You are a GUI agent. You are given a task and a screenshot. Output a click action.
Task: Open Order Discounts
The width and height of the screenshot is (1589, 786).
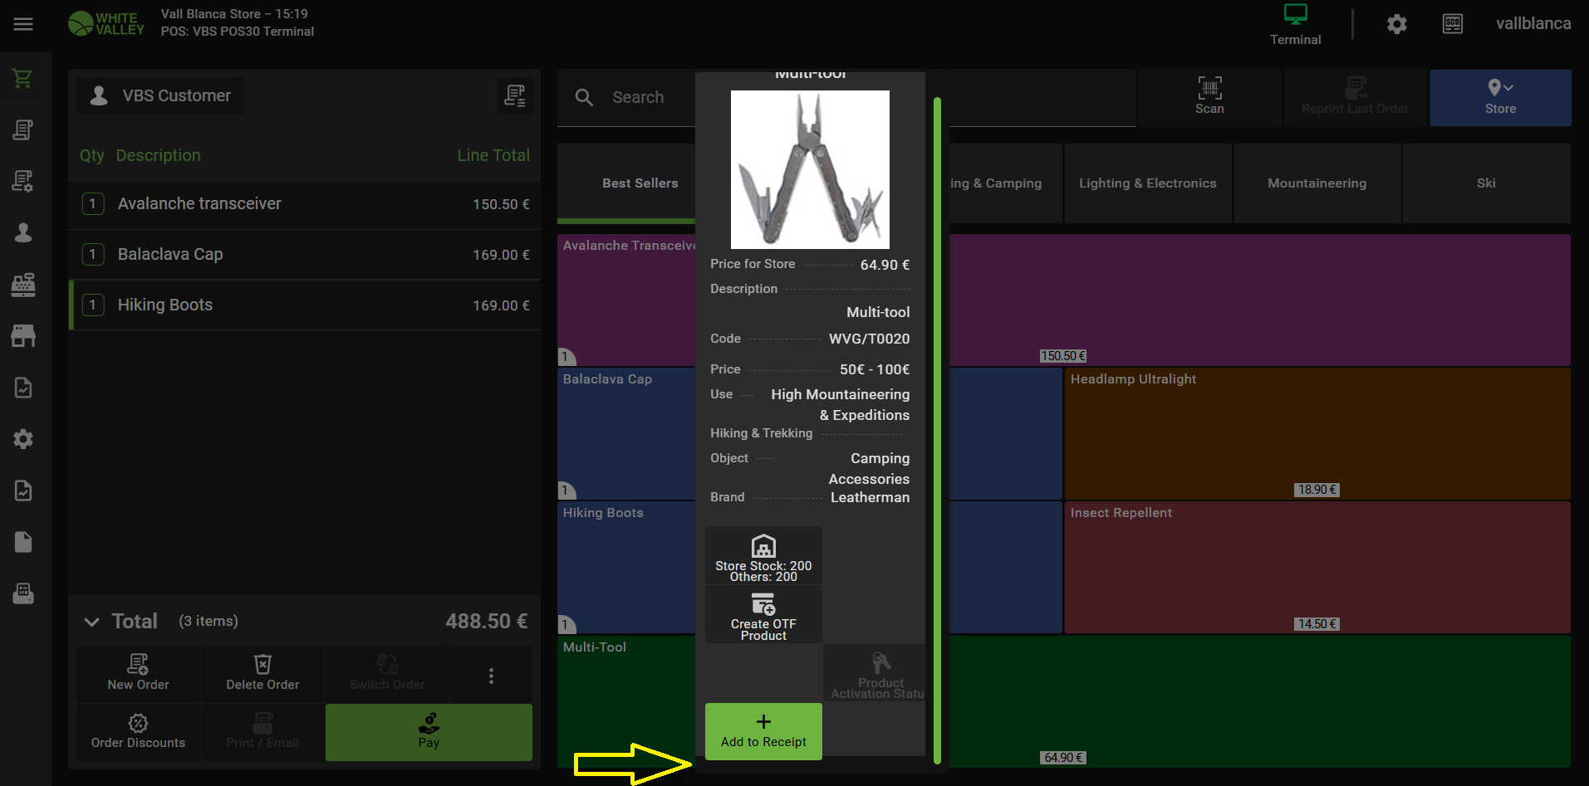(138, 732)
